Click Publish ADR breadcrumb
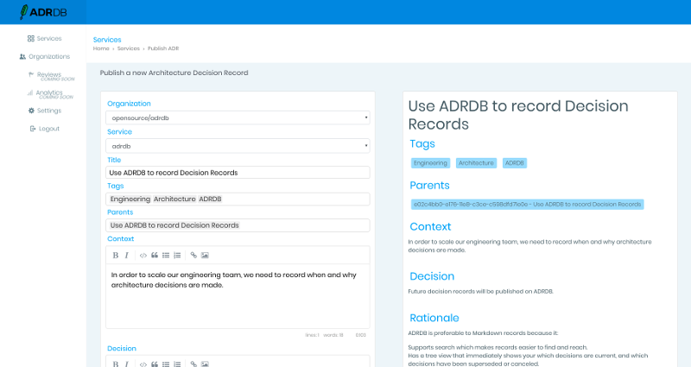The width and height of the screenshot is (691, 367). (x=163, y=48)
